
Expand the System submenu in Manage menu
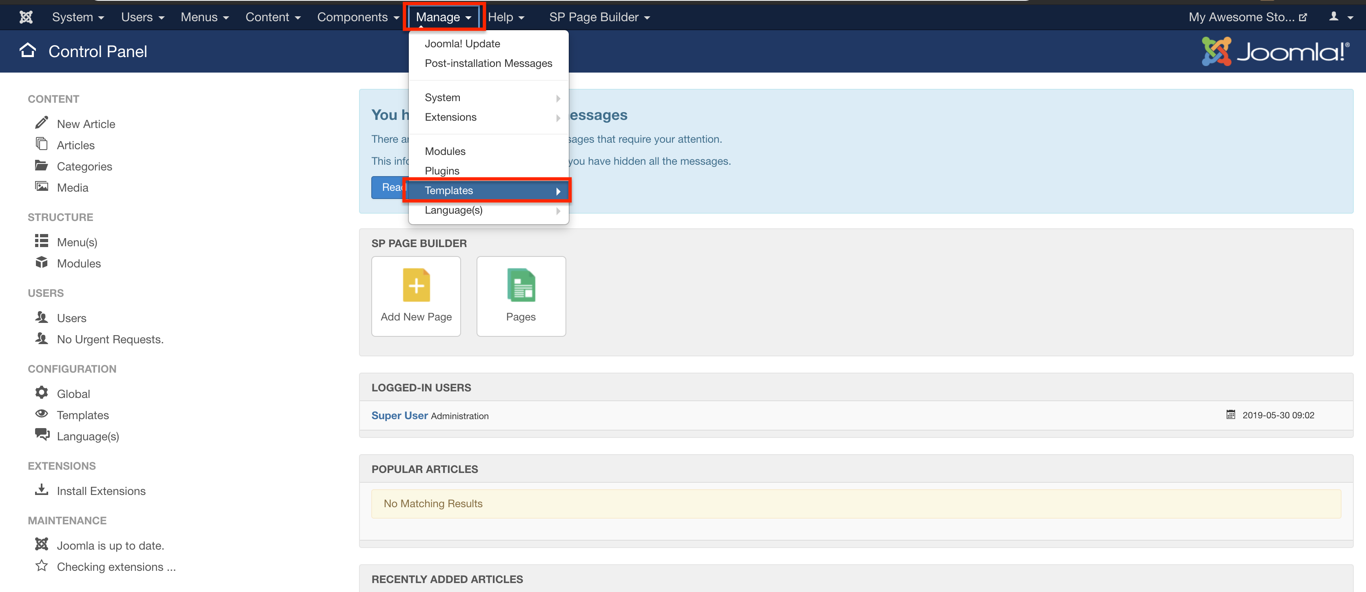pos(488,97)
